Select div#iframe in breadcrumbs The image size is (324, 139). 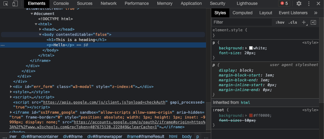tap(73, 137)
